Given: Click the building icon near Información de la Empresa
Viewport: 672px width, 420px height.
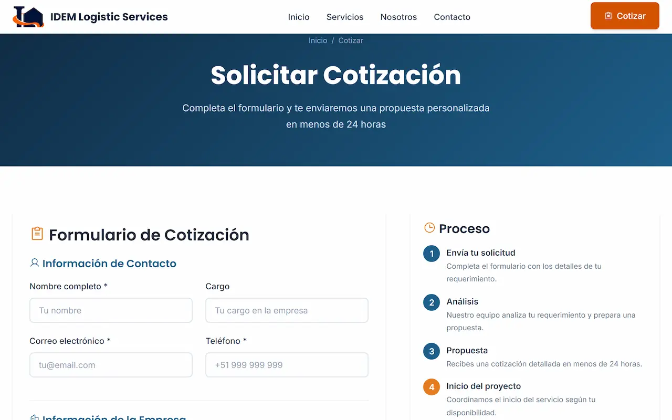Looking at the screenshot, I should click(x=35, y=417).
